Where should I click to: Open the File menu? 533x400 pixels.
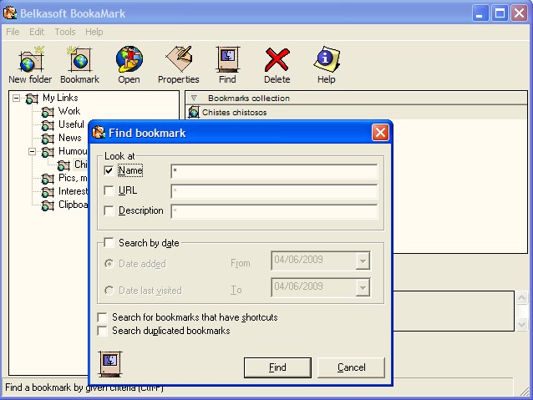click(13, 32)
